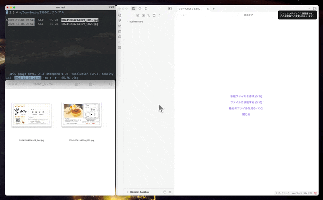This screenshot has width=323, height=200.
Task: Click auto-reveal current file icon
Action: (154, 15)
